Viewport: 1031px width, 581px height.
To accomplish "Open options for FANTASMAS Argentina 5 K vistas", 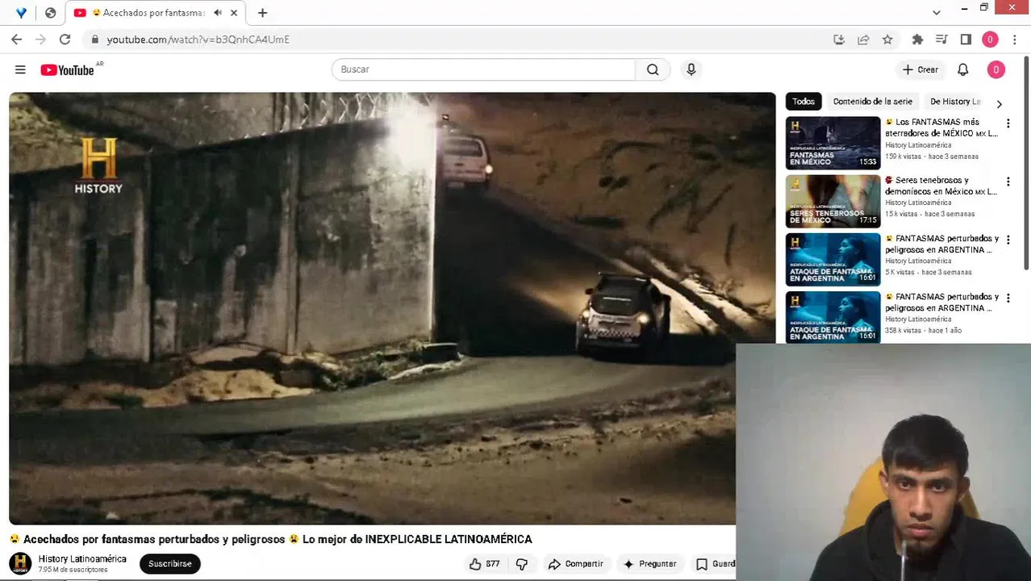I will point(1008,240).
